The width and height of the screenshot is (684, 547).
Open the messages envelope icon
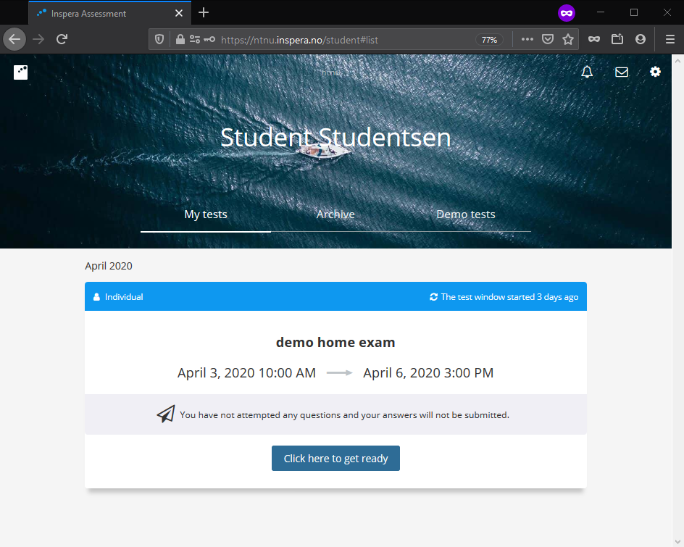621,72
